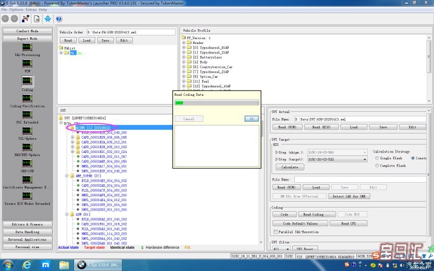Expand the Header node in Vehicle Profile
The image size is (434, 271).
coord(184,43)
